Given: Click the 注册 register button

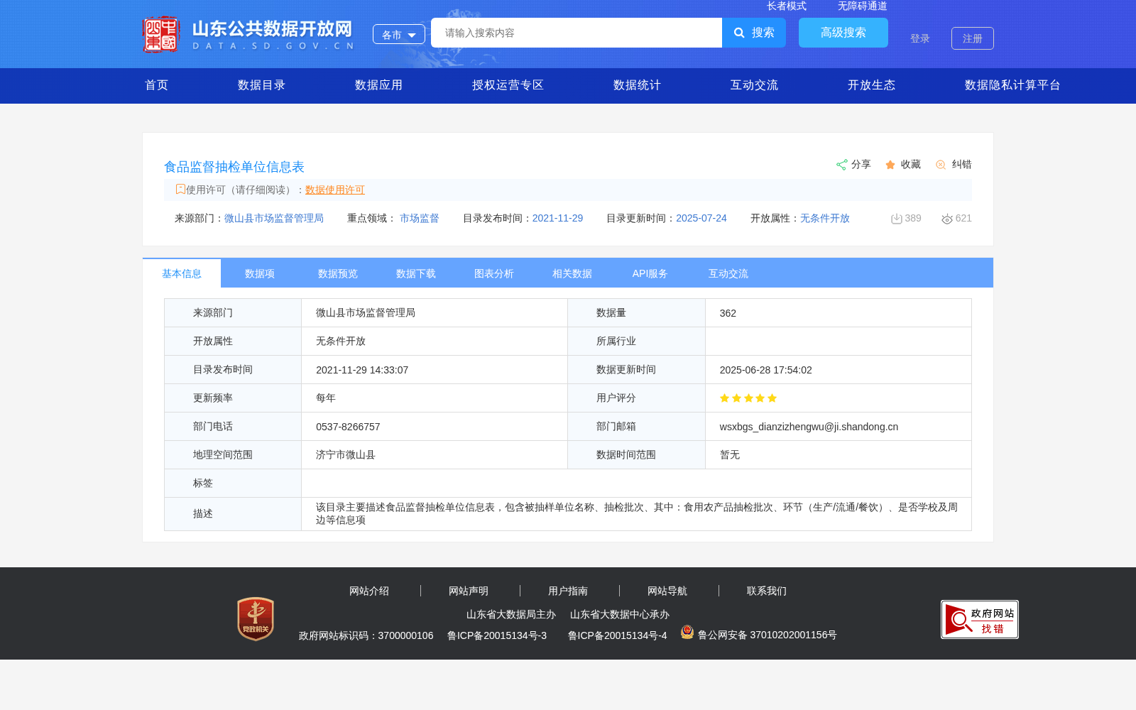Looking at the screenshot, I should tap(973, 38).
